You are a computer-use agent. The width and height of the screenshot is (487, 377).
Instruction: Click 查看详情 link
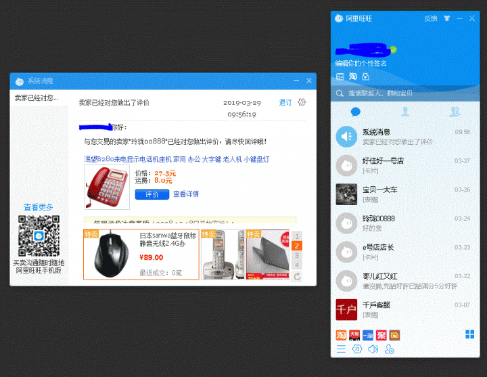(x=186, y=194)
